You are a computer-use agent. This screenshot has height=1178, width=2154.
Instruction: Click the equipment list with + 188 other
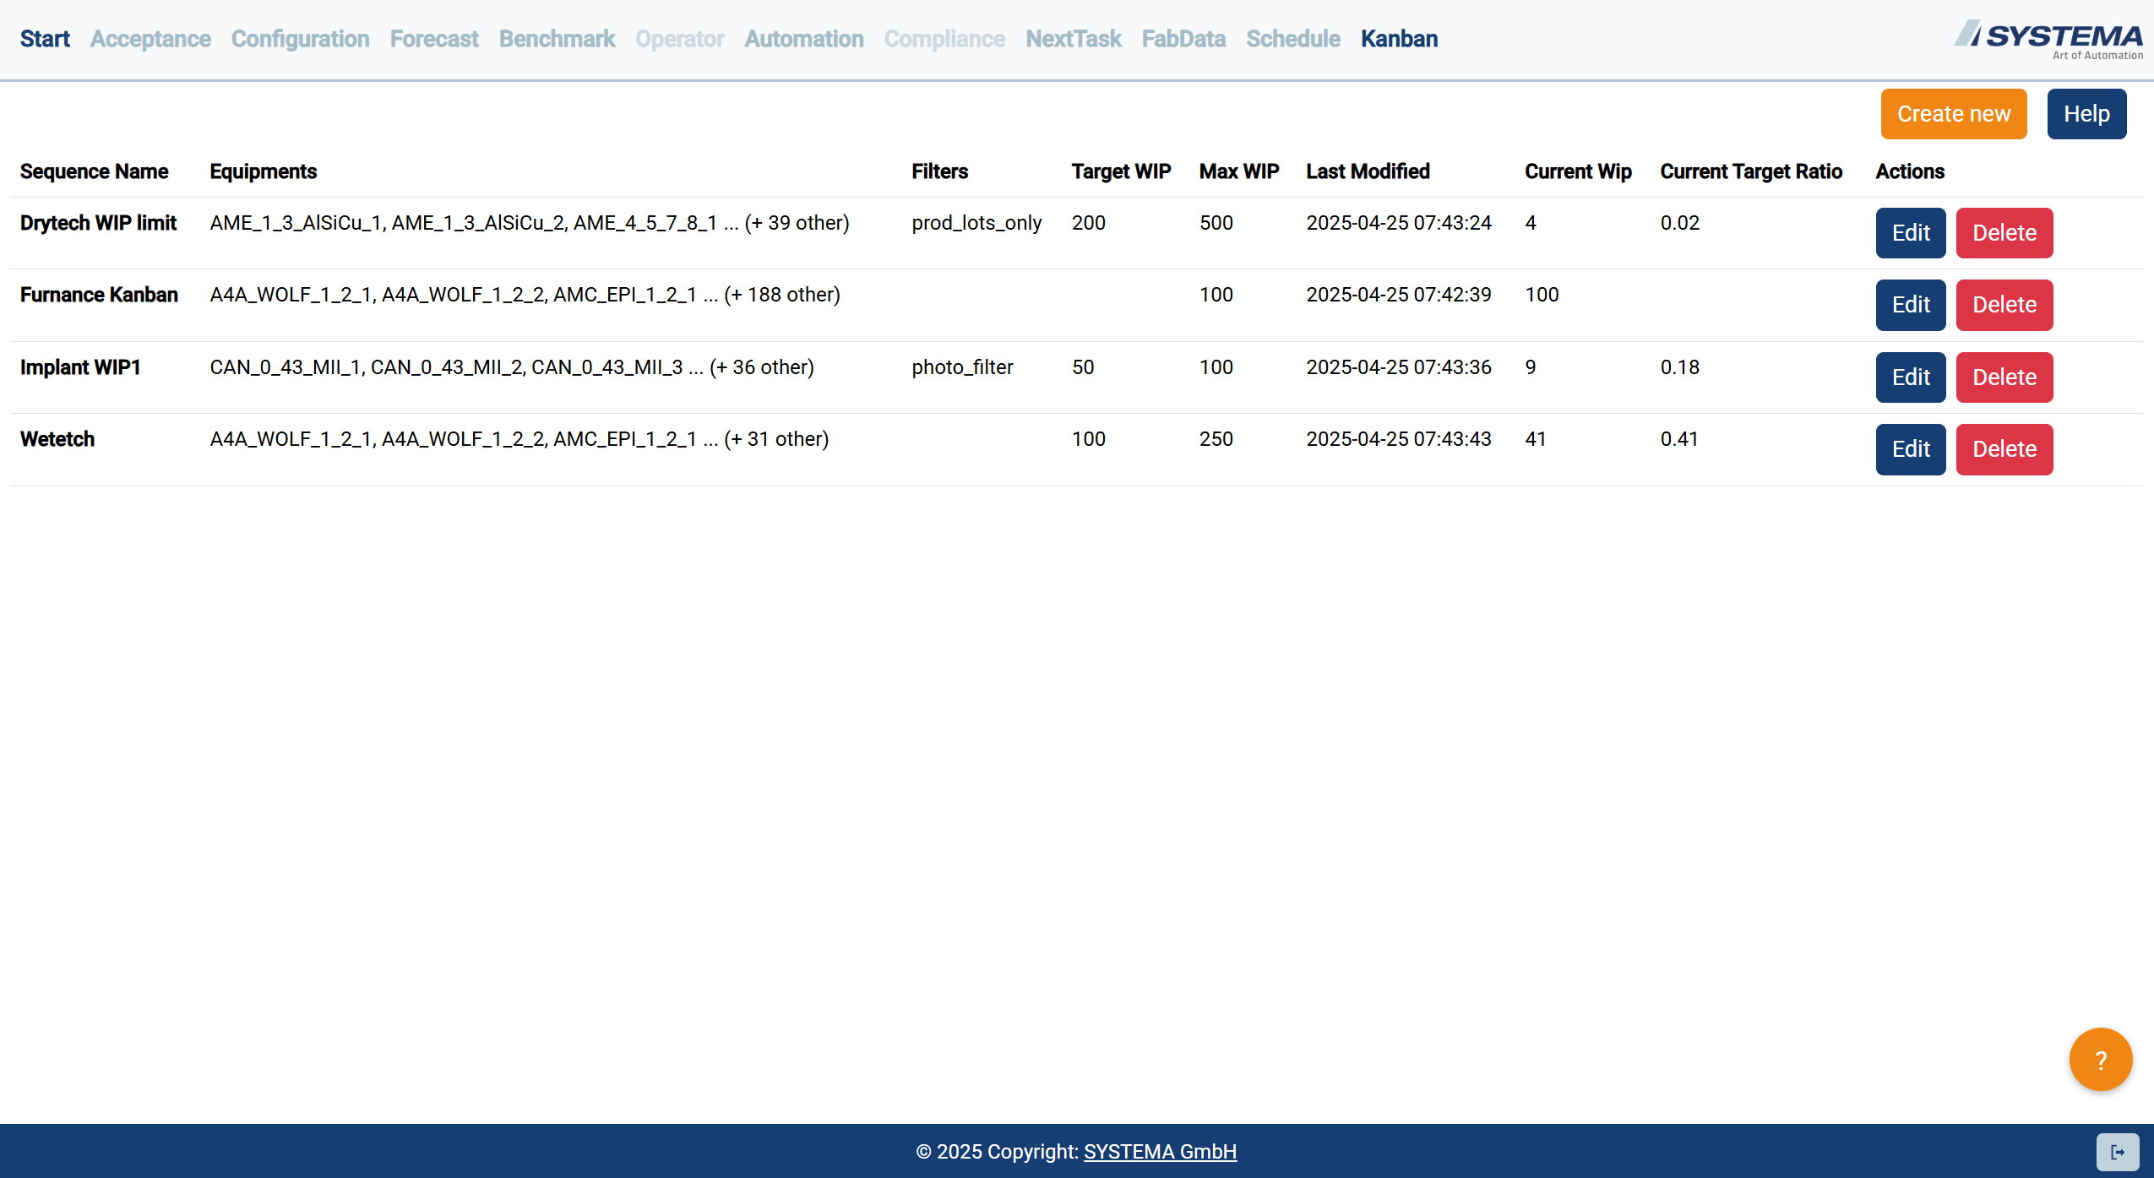[525, 295]
